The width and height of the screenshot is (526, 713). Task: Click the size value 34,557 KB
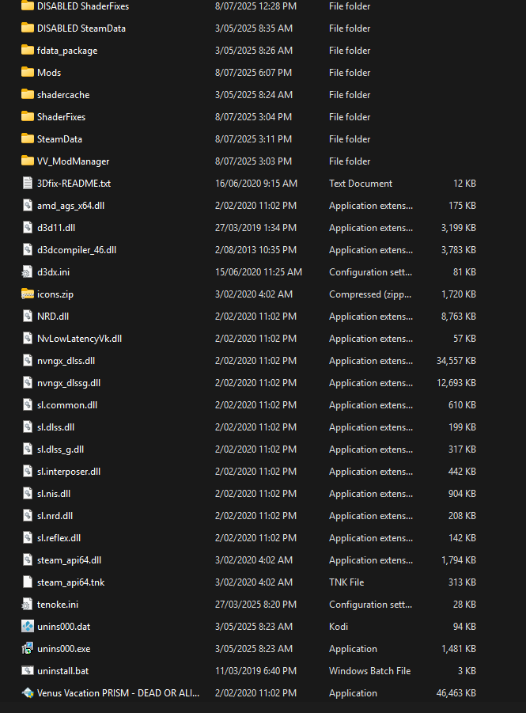pos(456,361)
